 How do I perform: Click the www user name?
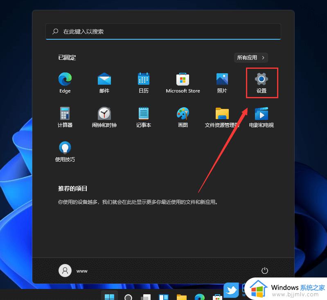point(82,271)
